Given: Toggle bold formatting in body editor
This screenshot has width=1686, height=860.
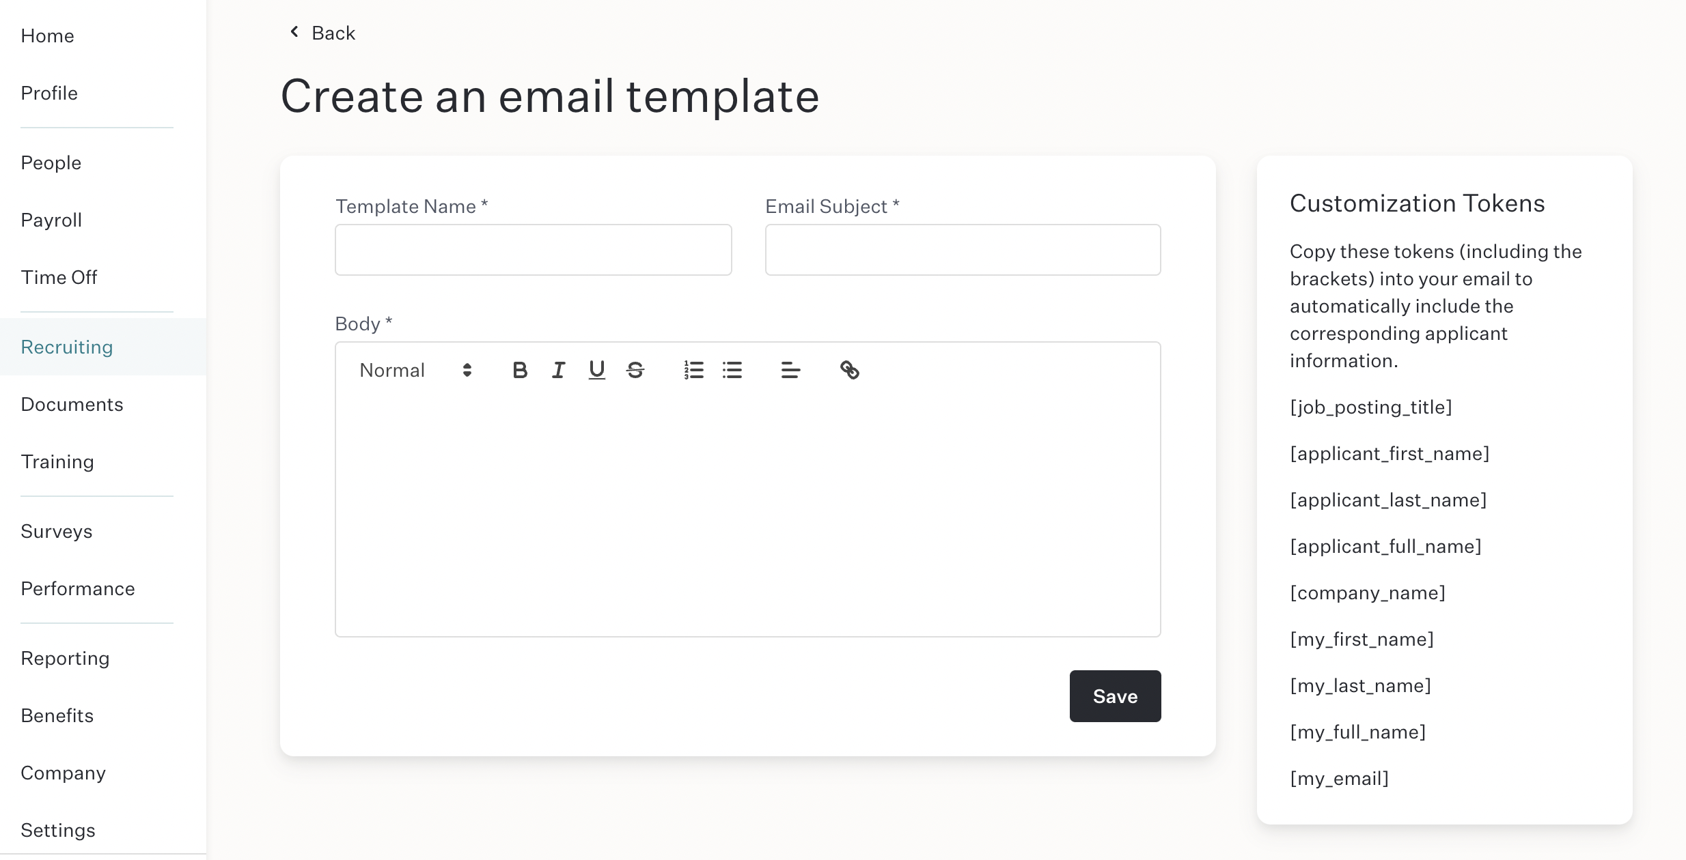Looking at the screenshot, I should (x=520, y=370).
